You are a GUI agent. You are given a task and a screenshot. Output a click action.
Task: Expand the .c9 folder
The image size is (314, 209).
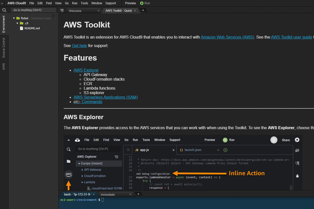[x=18, y=23]
